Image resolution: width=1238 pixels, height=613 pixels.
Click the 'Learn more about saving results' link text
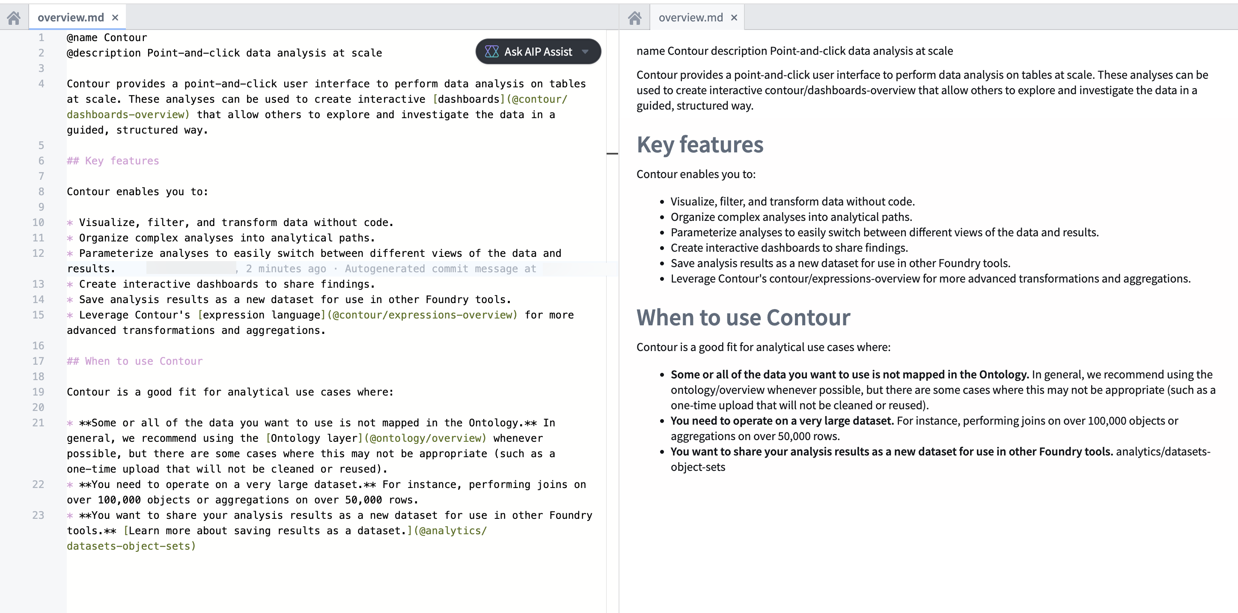pyautogui.click(x=267, y=530)
